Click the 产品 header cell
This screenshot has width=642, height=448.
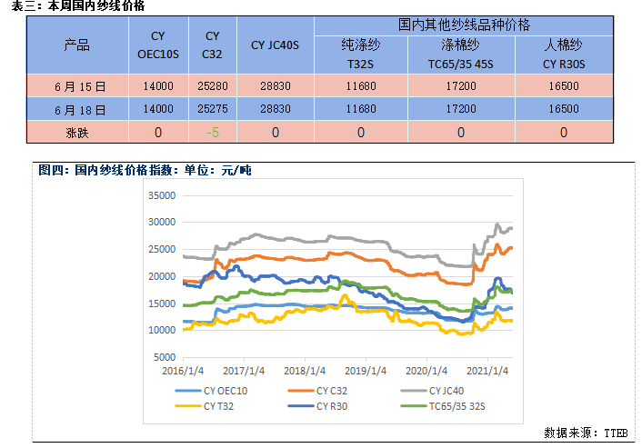pos(77,45)
